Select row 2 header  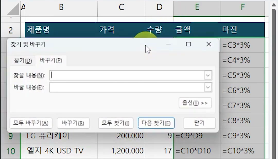pos(11,30)
